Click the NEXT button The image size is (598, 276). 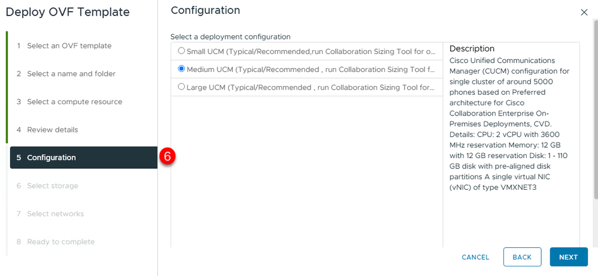(569, 257)
